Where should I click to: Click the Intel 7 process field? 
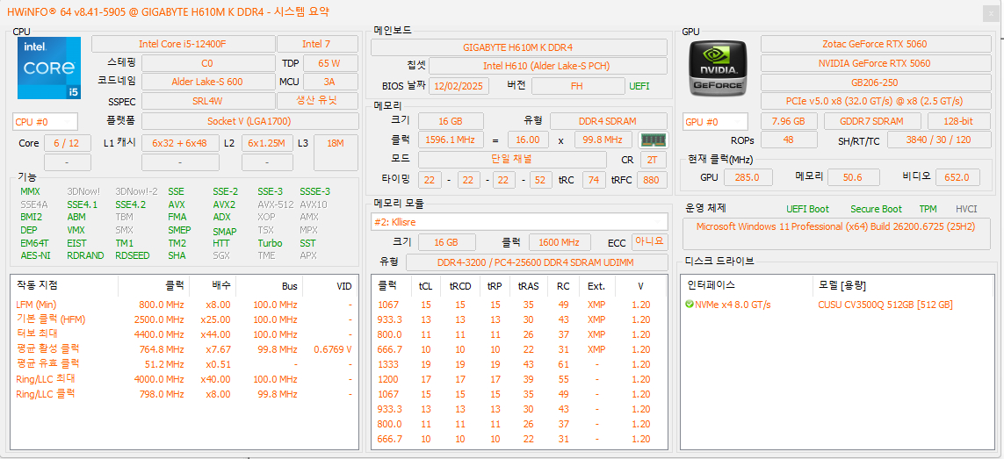tap(317, 44)
